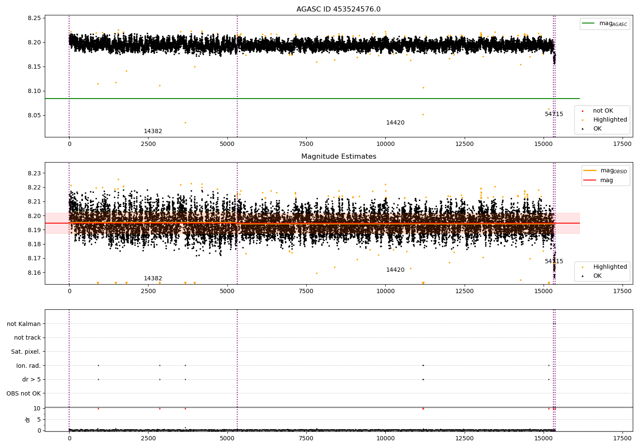Click the green mag AGASC horizontal line
Image resolution: width=640 pixels, height=448 pixels.
[x=312, y=99]
